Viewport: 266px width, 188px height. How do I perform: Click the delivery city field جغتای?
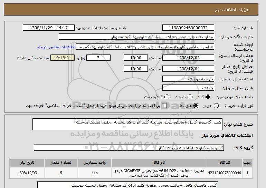click(x=188, y=88)
